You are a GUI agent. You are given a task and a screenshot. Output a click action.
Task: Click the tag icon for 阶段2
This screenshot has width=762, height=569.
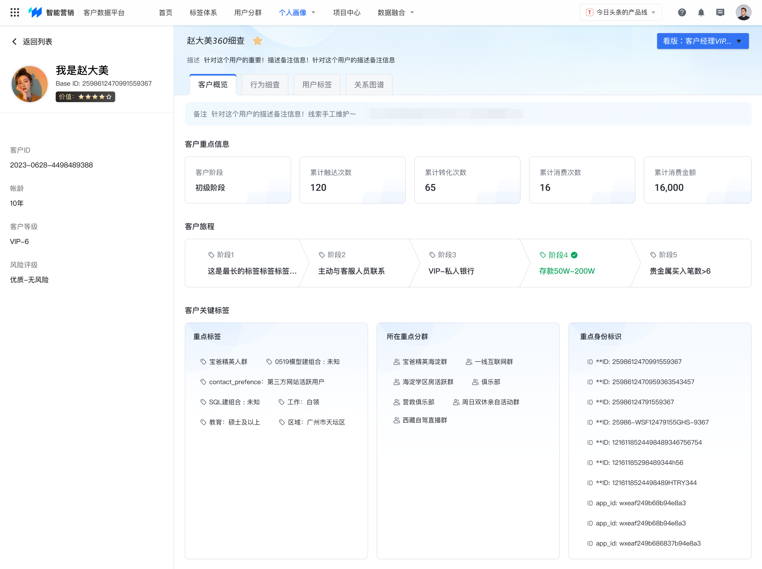tap(322, 255)
